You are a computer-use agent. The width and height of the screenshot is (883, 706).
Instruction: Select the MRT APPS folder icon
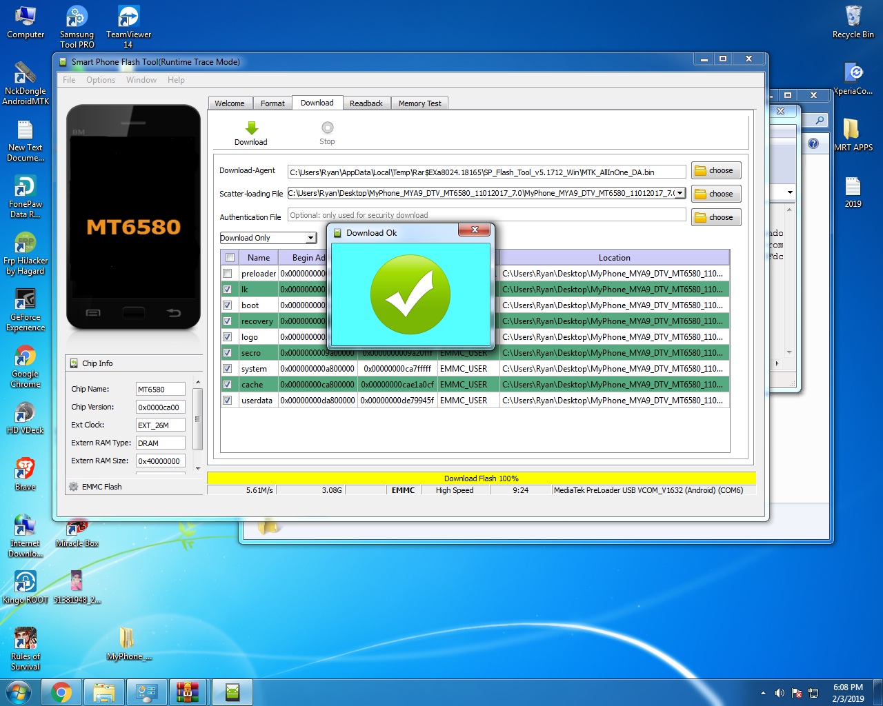click(853, 135)
